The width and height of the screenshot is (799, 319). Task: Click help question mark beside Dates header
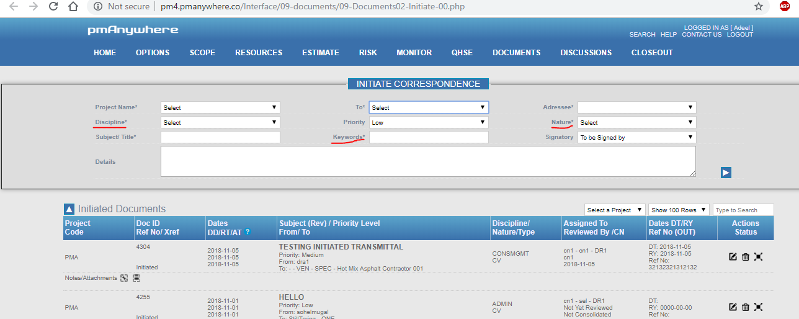pos(248,232)
